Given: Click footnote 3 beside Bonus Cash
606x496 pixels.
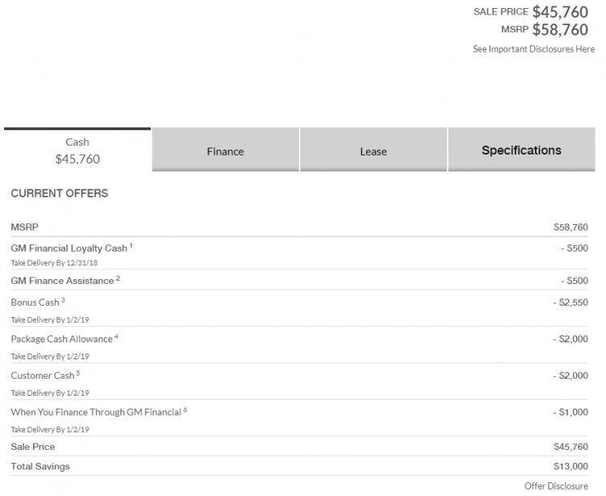Looking at the screenshot, I should pos(63,300).
